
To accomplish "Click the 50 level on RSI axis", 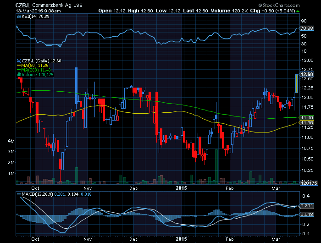I will coord(304,36).
